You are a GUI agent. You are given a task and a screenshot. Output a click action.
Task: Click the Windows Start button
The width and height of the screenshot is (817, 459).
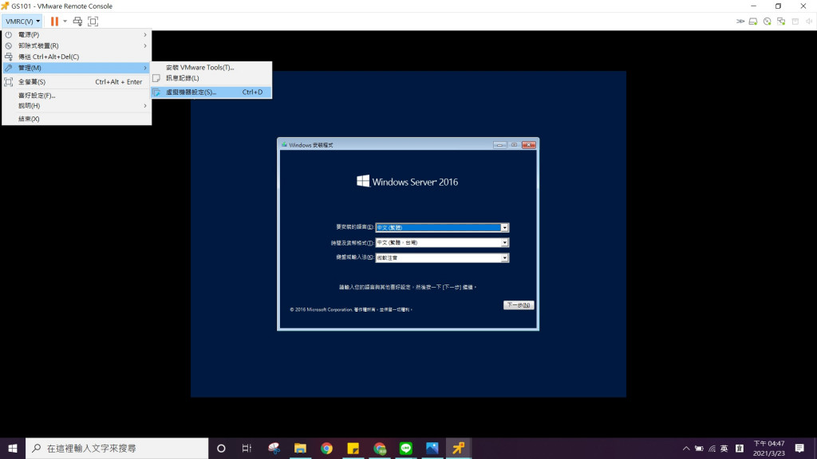13,448
